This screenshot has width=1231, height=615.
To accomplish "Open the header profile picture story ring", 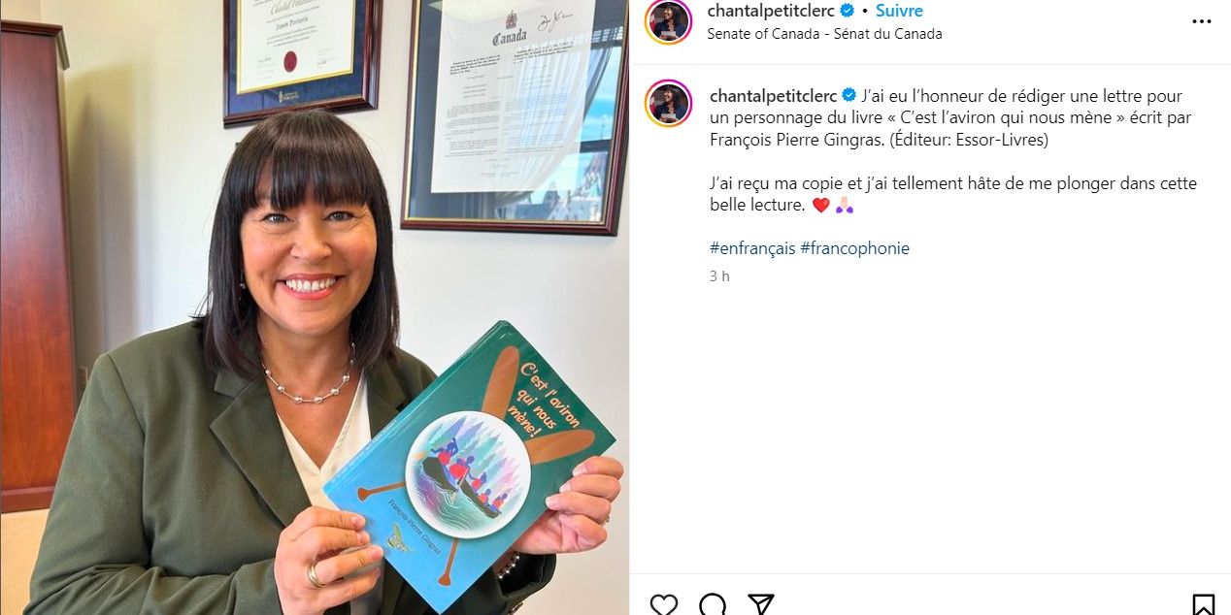I will pos(668,21).
